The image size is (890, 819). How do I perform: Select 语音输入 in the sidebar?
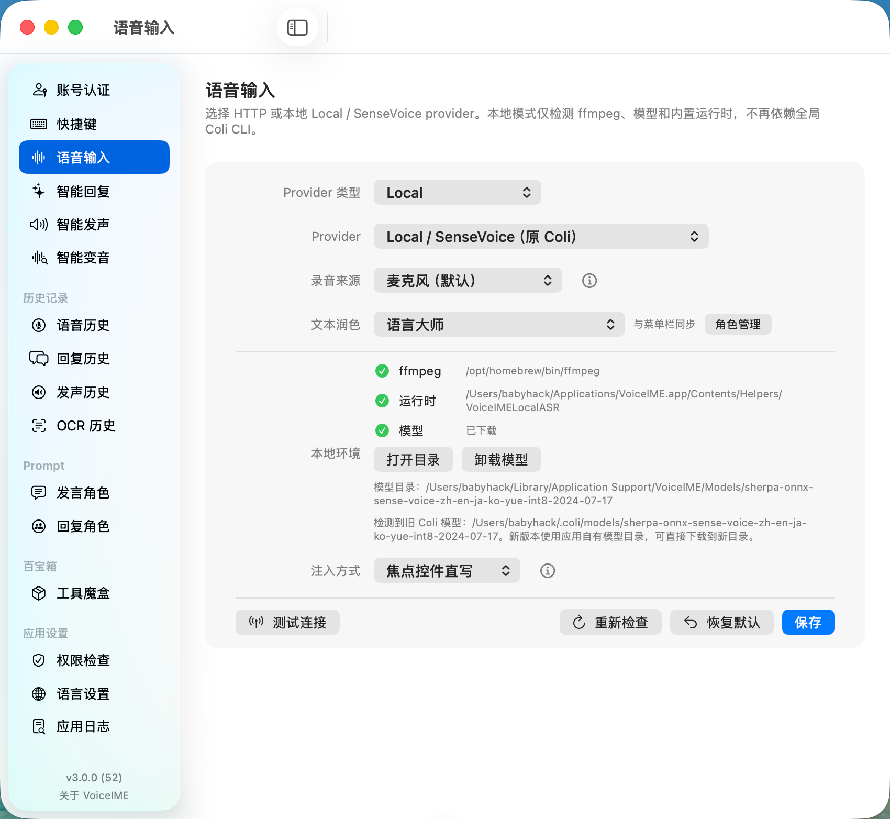point(94,157)
